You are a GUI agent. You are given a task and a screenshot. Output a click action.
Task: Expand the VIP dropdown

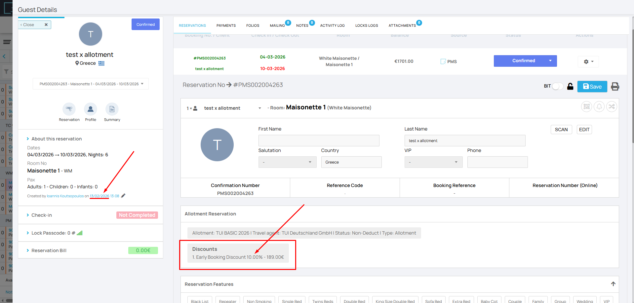tap(433, 162)
